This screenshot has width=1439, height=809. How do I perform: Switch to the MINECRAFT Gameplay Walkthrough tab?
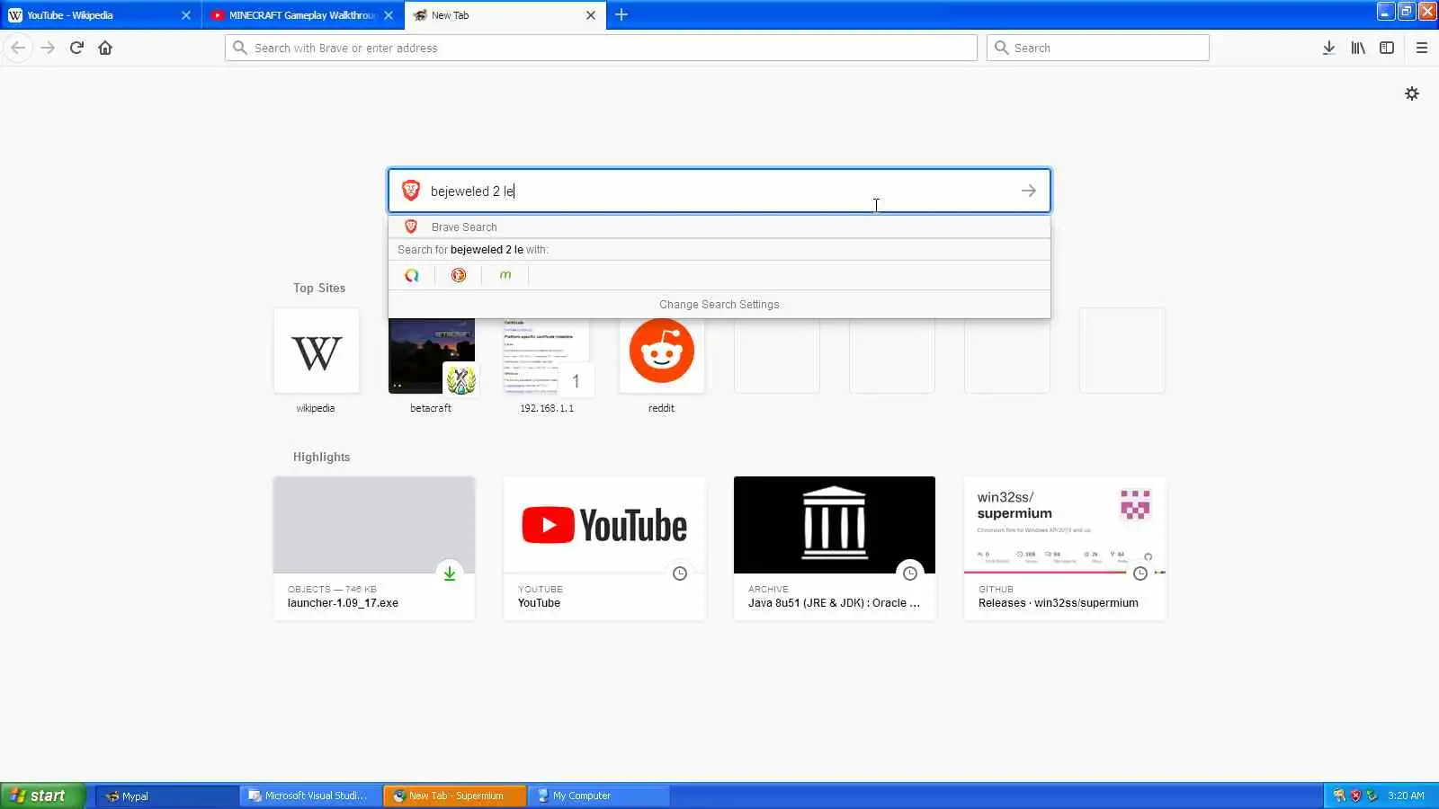click(x=302, y=15)
